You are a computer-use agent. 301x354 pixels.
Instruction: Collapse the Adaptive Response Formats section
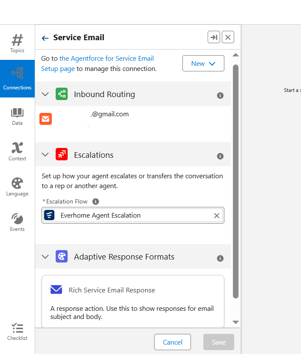(x=45, y=257)
